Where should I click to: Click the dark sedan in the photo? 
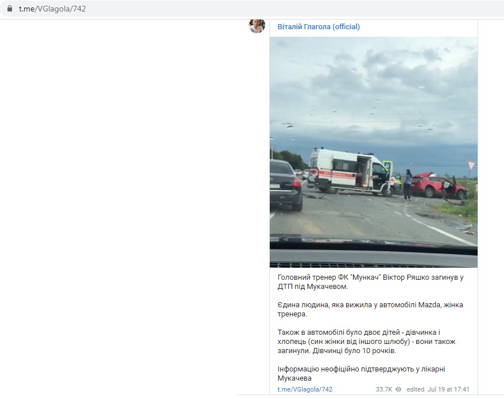click(x=285, y=185)
